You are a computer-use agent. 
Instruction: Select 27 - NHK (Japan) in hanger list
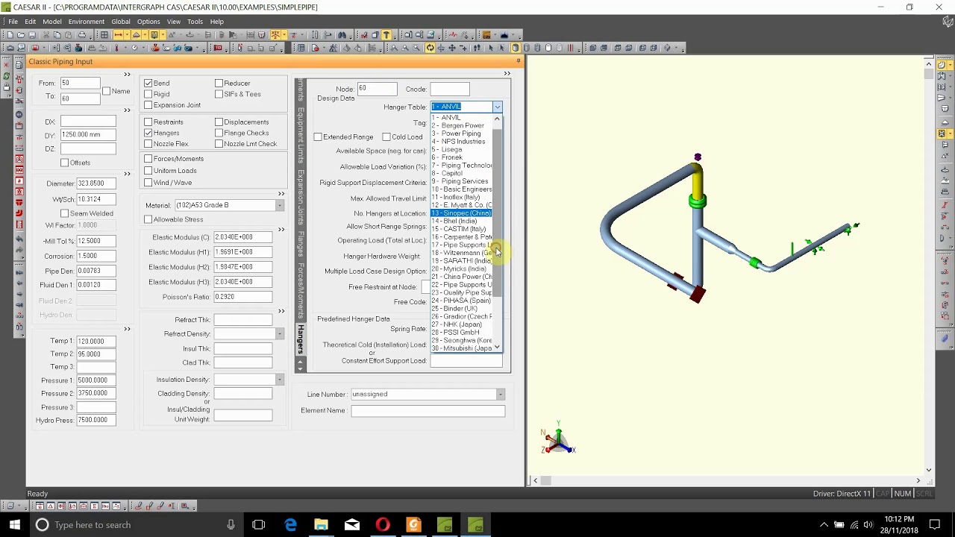(x=461, y=324)
